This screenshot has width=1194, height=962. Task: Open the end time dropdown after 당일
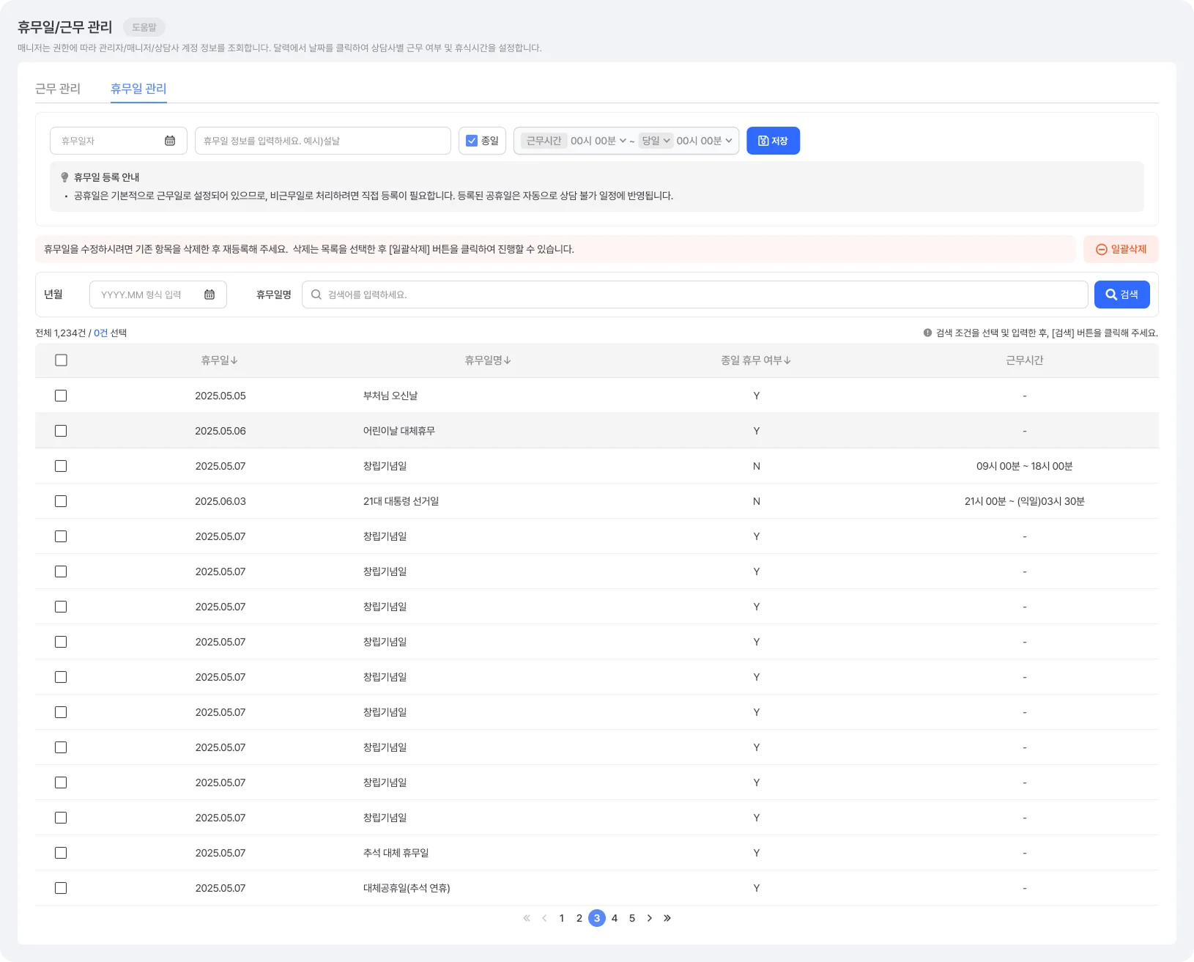click(702, 141)
